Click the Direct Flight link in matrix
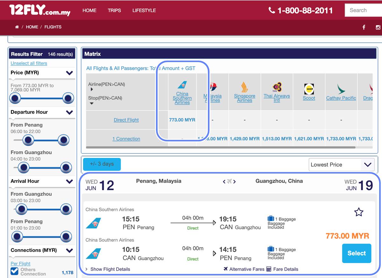382x278 pixels. tap(126, 120)
